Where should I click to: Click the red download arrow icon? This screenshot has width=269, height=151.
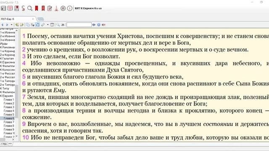click(56, 8)
